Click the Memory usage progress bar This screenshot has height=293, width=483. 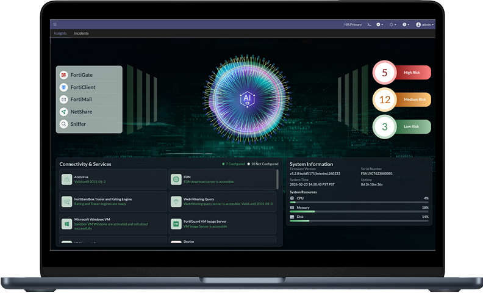coord(359,212)
